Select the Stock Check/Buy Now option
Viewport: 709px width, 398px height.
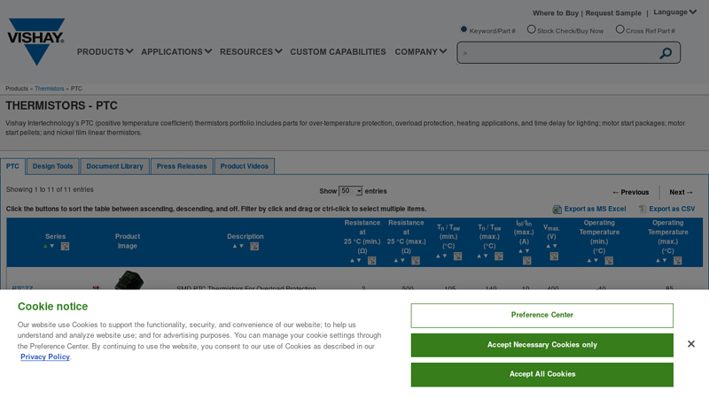tap(531, 29)
